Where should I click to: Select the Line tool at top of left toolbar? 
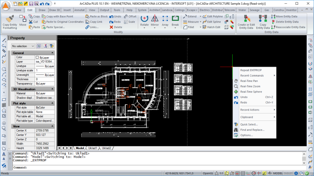pyautogui.click(x=4, y=39)
